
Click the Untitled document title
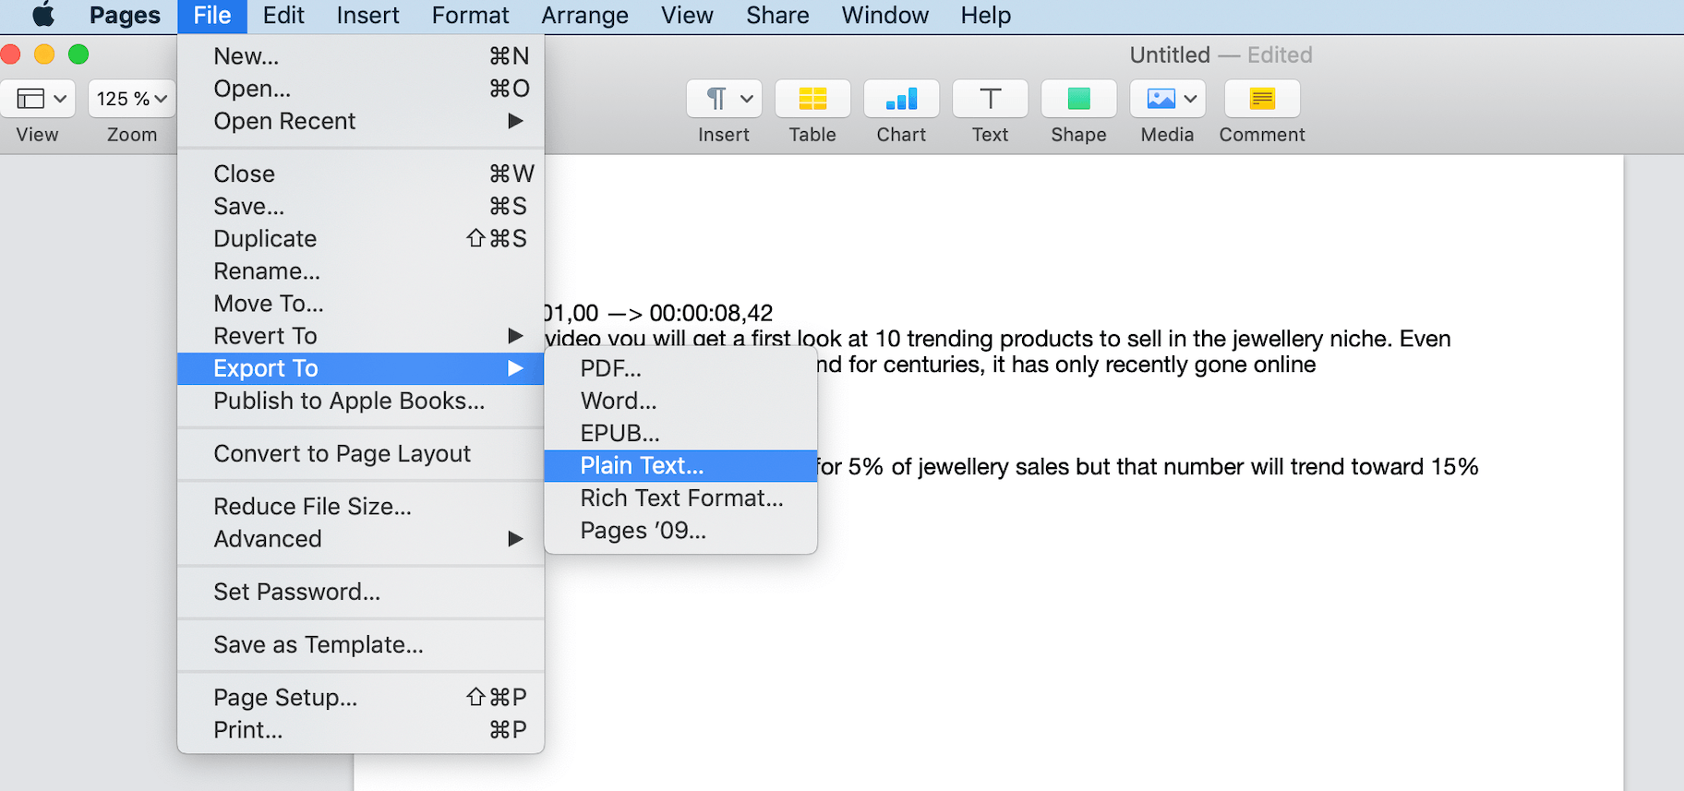tap(1170, 55)
